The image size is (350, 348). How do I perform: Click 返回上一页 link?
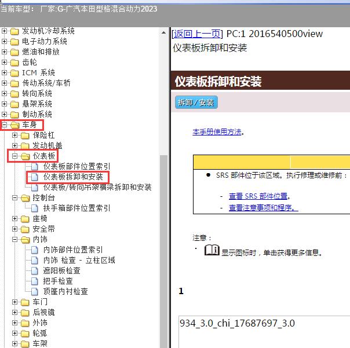click(197, 34)
